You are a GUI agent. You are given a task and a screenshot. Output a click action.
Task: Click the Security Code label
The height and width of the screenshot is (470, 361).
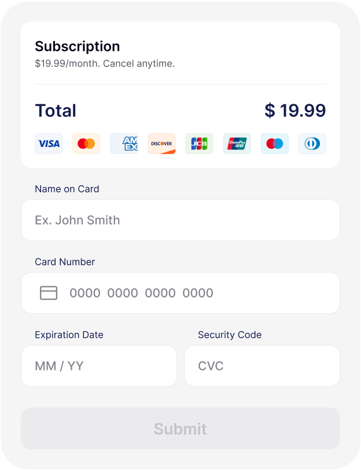[x=230, y=335]
